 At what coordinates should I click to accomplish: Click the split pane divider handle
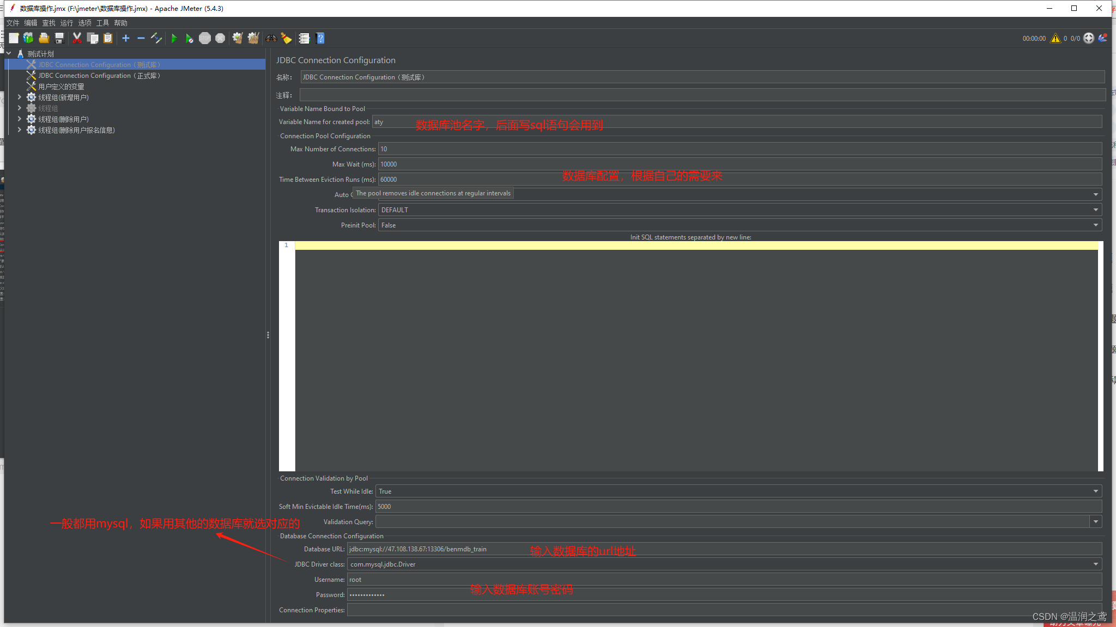[268, 335]
